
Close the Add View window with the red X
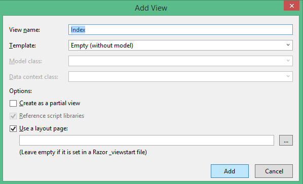point(291,6)
